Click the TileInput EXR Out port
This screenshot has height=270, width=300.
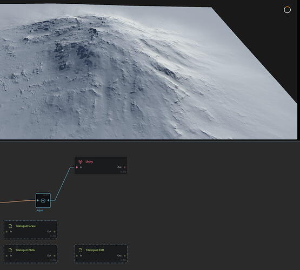click(124, 255)
